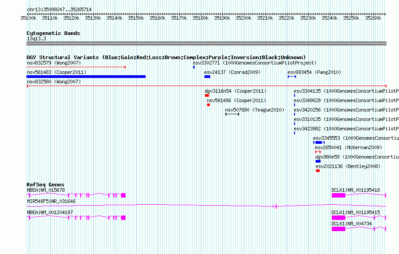
Task: Click the red dgv3116n54 loss block
Action: (207, 95)
